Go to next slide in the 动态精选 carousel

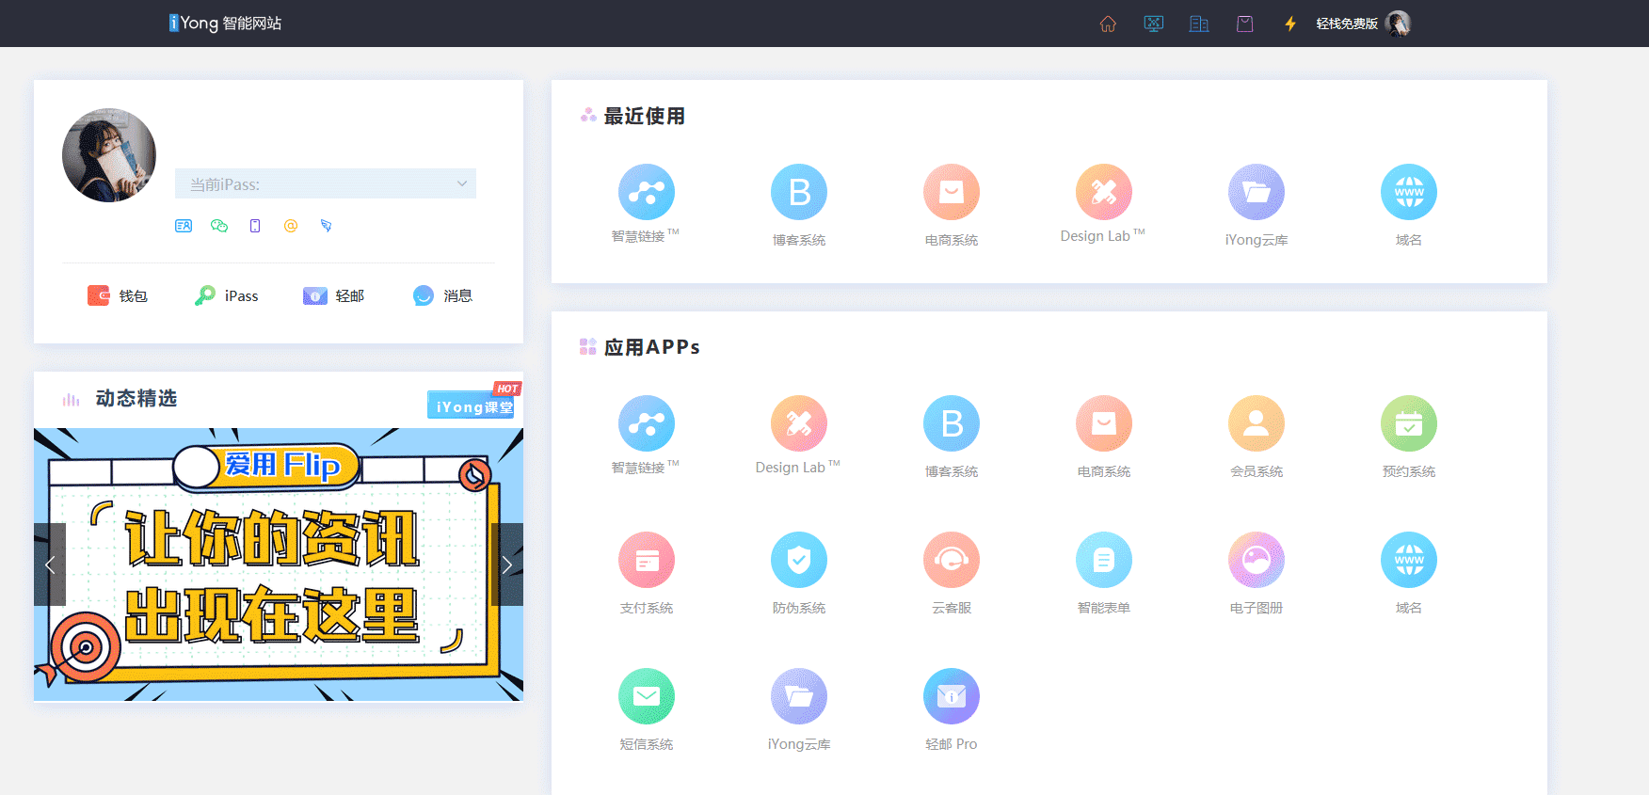tap(506, 564)
